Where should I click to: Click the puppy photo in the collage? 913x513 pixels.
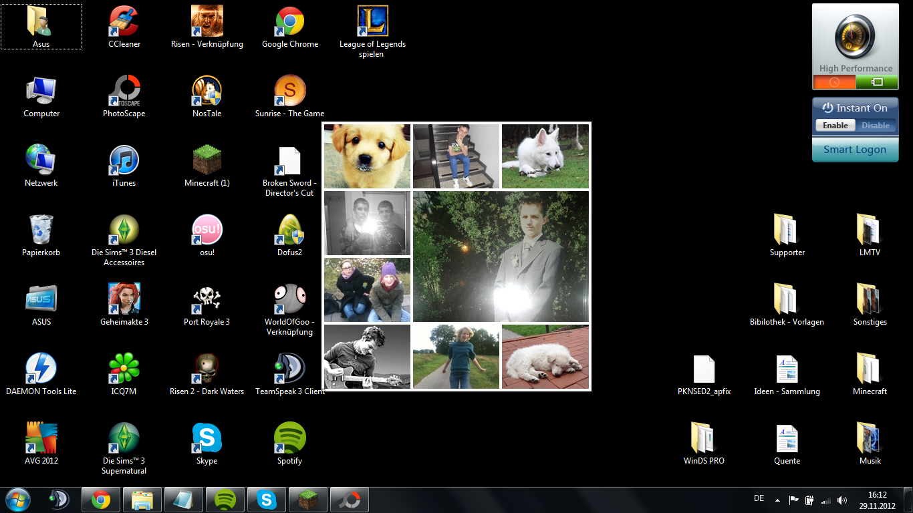coord(367,156)
